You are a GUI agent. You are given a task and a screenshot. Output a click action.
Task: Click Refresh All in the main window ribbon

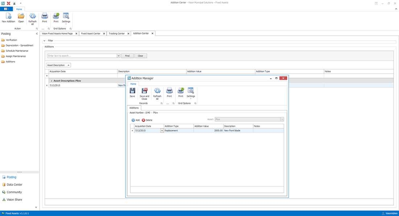(33, 19)
